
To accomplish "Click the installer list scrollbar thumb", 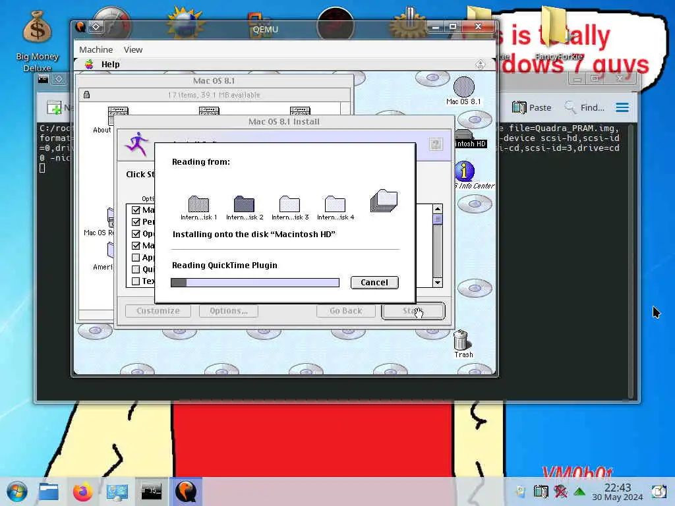I will (x=438, y=219).
